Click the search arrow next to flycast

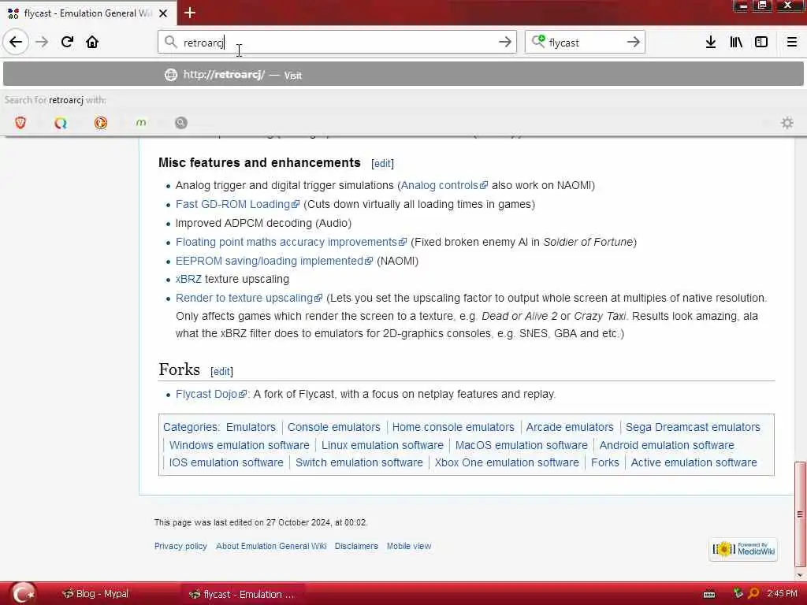point(633,43)
